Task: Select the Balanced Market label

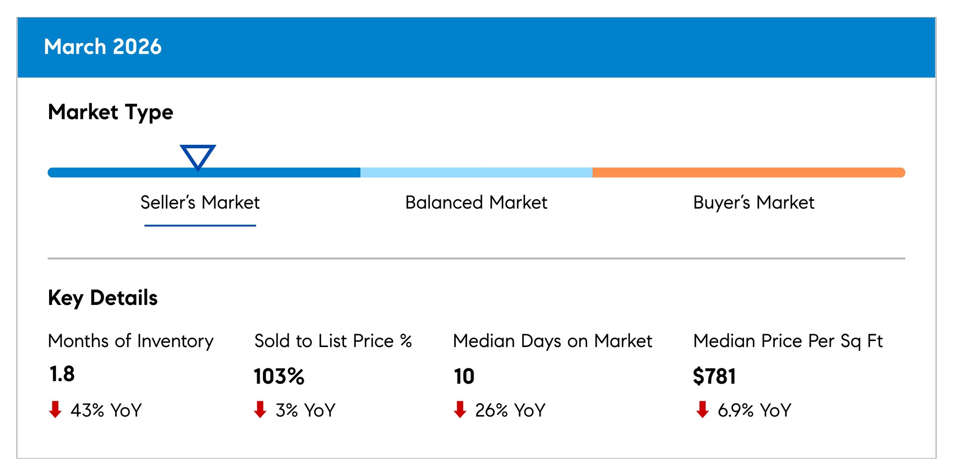Action: (476, 202)
